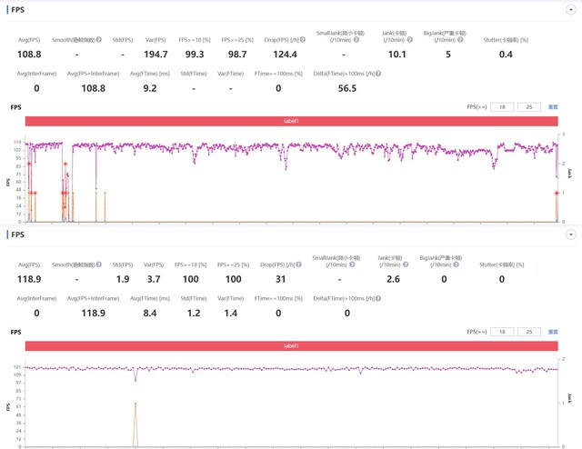Select the red label1 bar of bottom chart

click(x=291, y=346)
